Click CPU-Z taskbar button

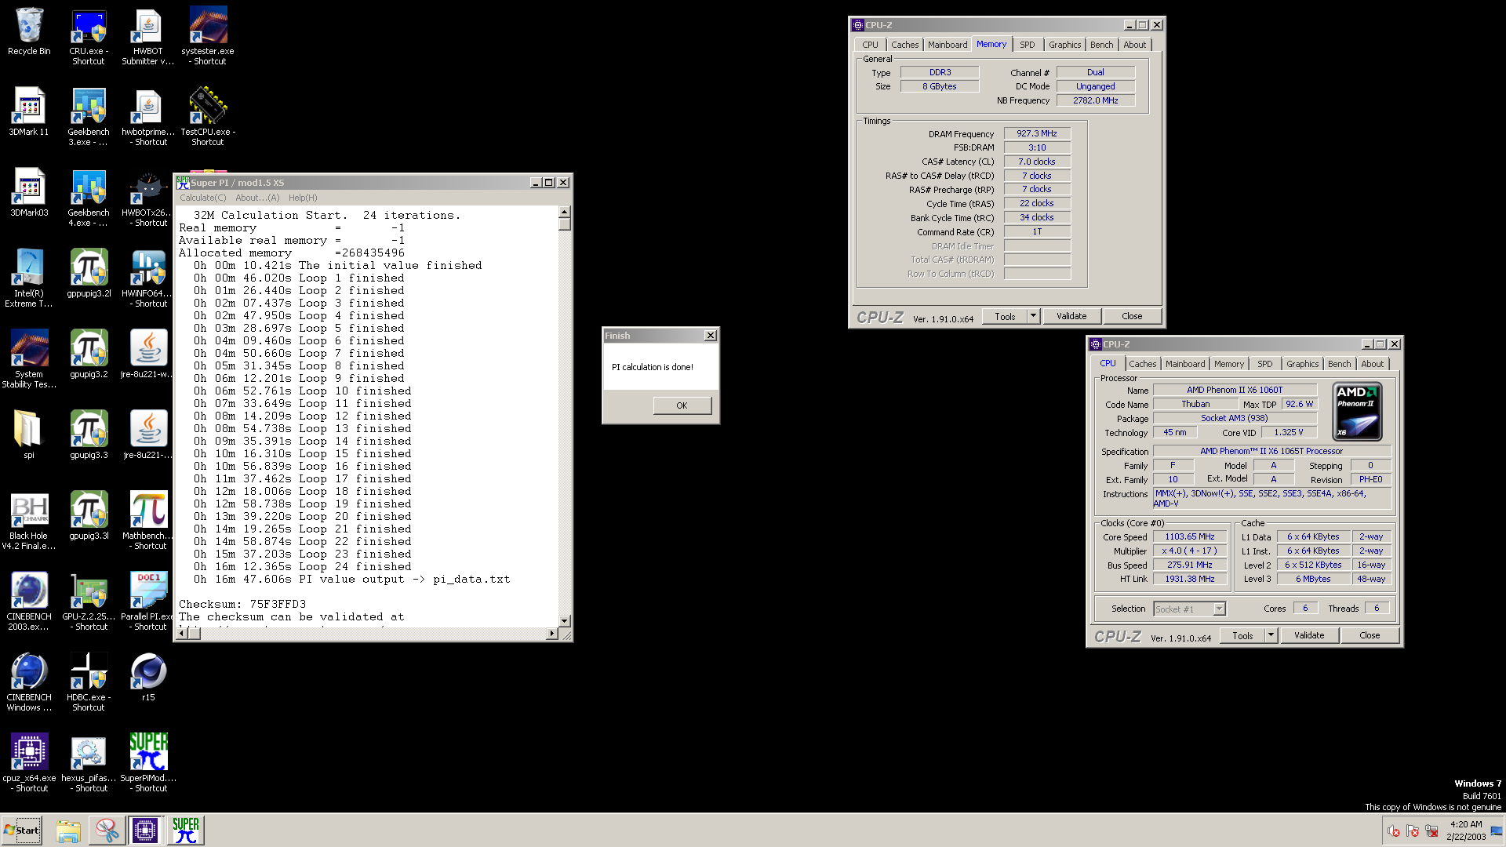(145, 830)
